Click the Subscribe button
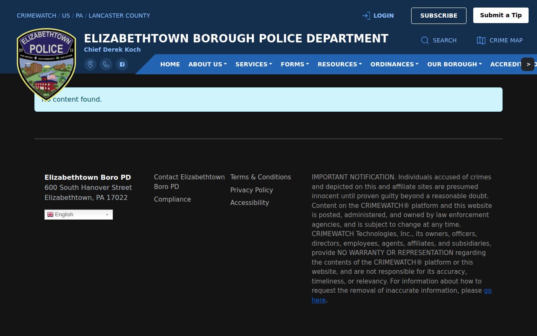The width and height of the screenshot is (537, 336). 439,16
